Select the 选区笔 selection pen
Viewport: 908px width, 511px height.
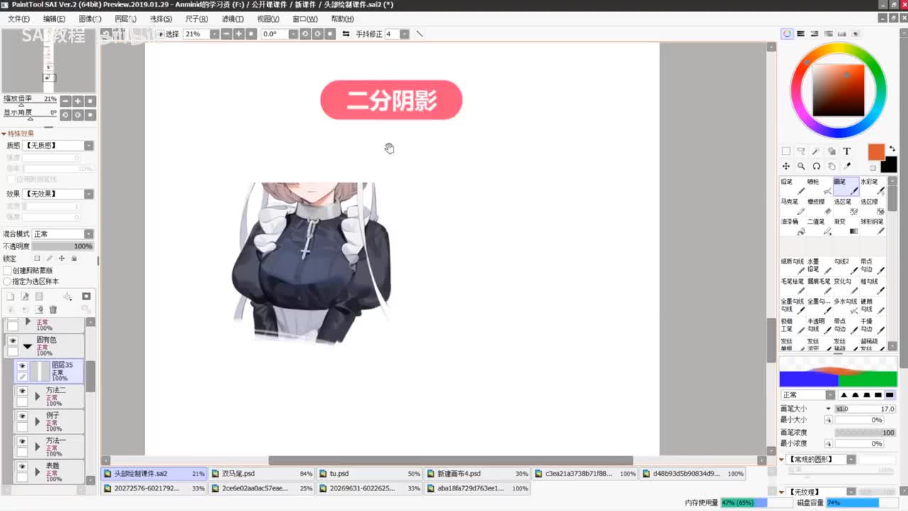click(x=846, y=207)
